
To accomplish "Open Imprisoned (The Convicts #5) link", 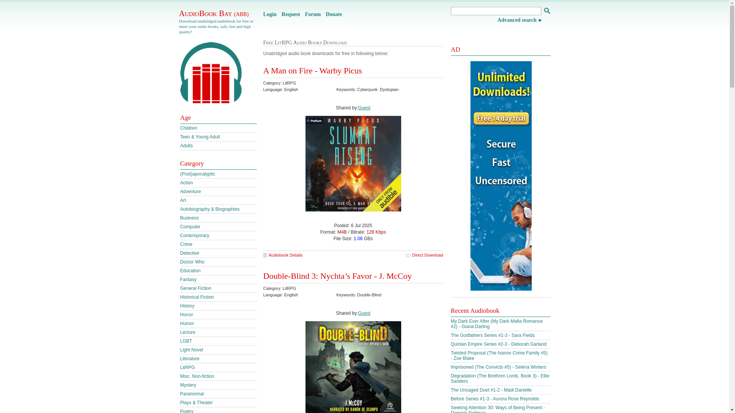I will coord(498,367).
